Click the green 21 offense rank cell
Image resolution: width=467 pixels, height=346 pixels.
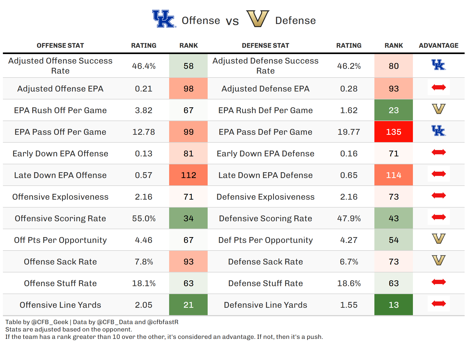coord(188,305)
